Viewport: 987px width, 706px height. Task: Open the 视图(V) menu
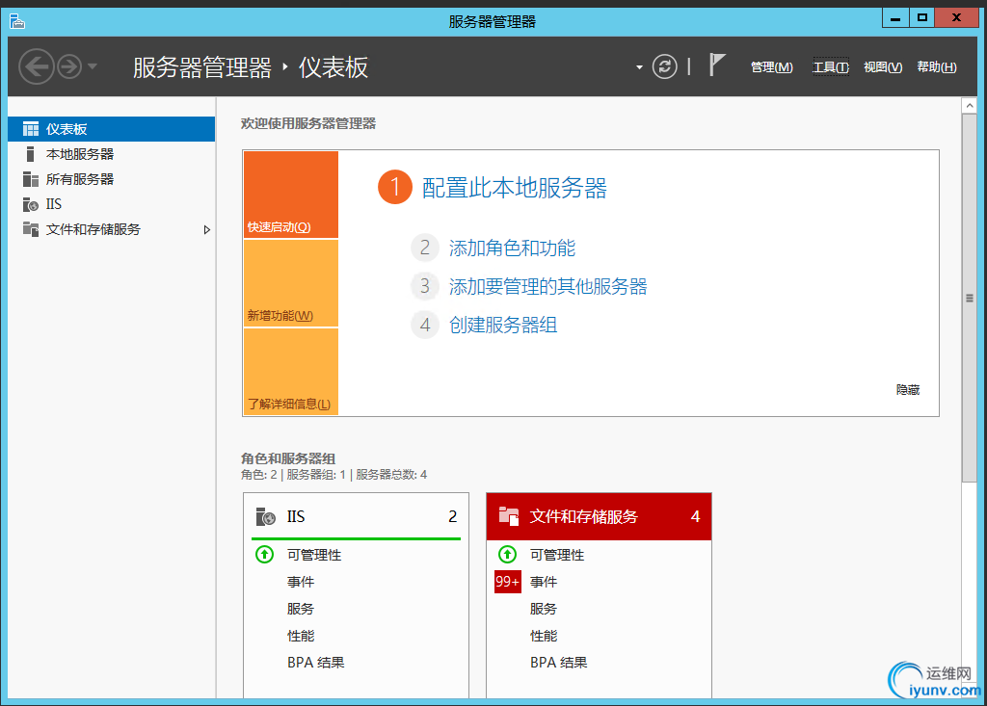(883, 66)
